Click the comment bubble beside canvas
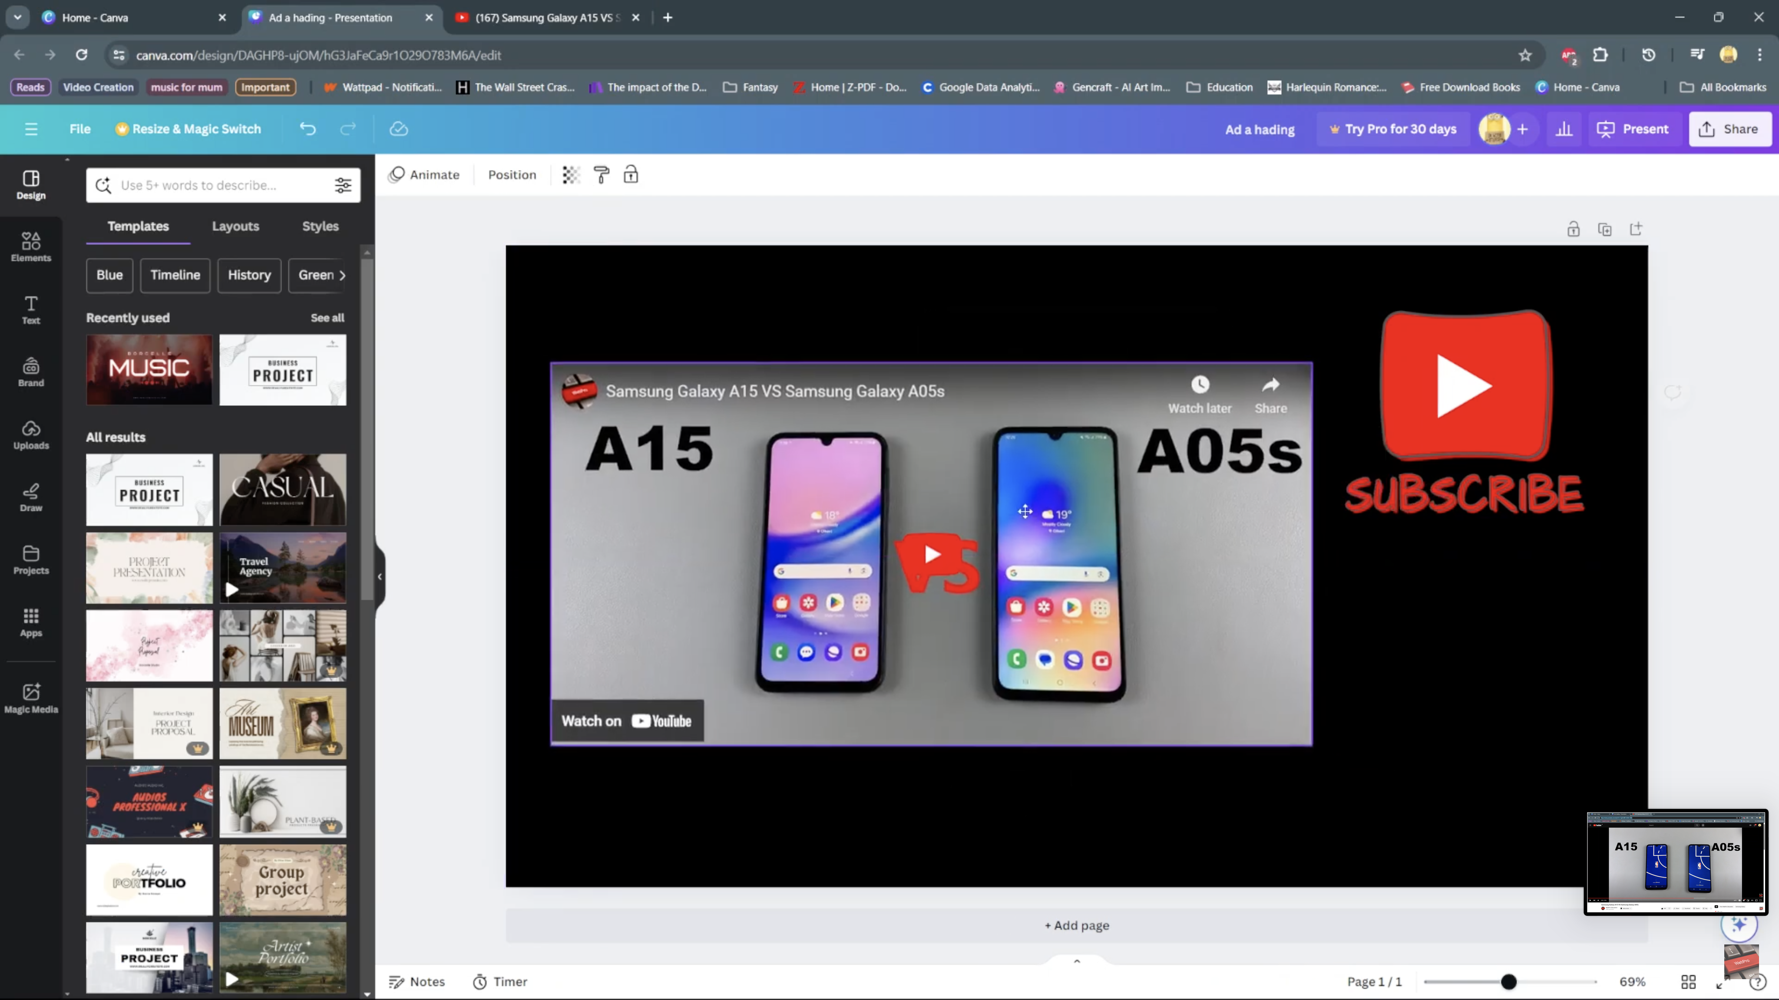 point(1673,392)
